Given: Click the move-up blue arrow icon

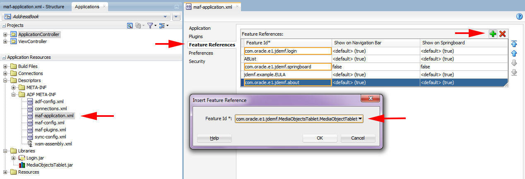Looking at the screenshot, I should tap(514, 53).
